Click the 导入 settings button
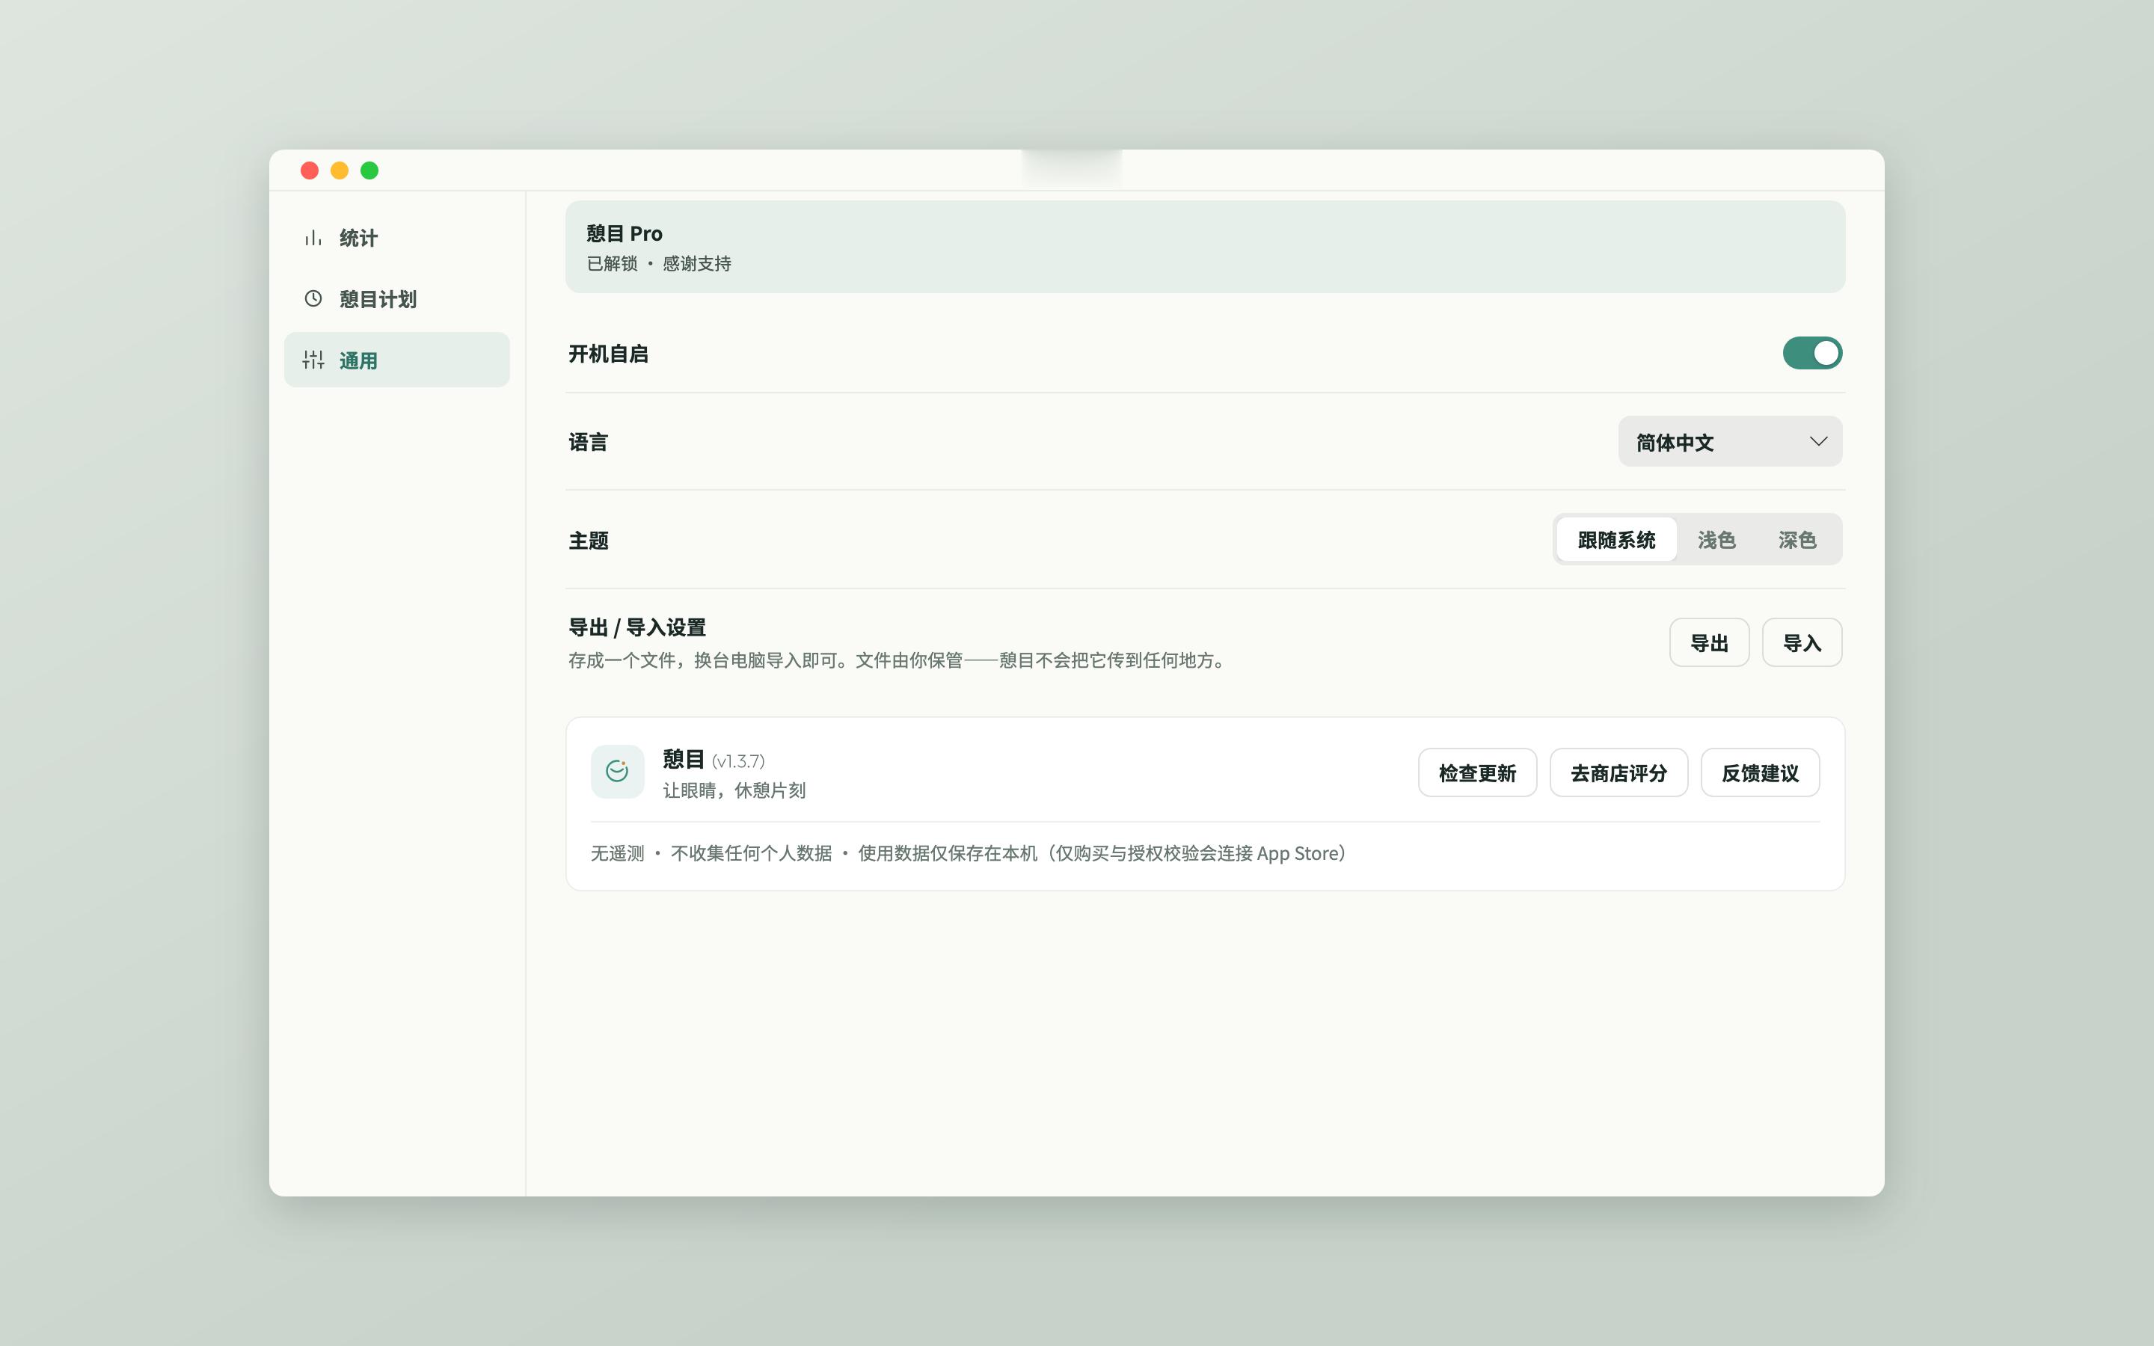The image size is (2154, 1346). pos(1802,643)
